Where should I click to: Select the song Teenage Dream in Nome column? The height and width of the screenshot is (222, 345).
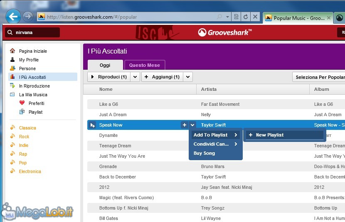click(115, 146)
